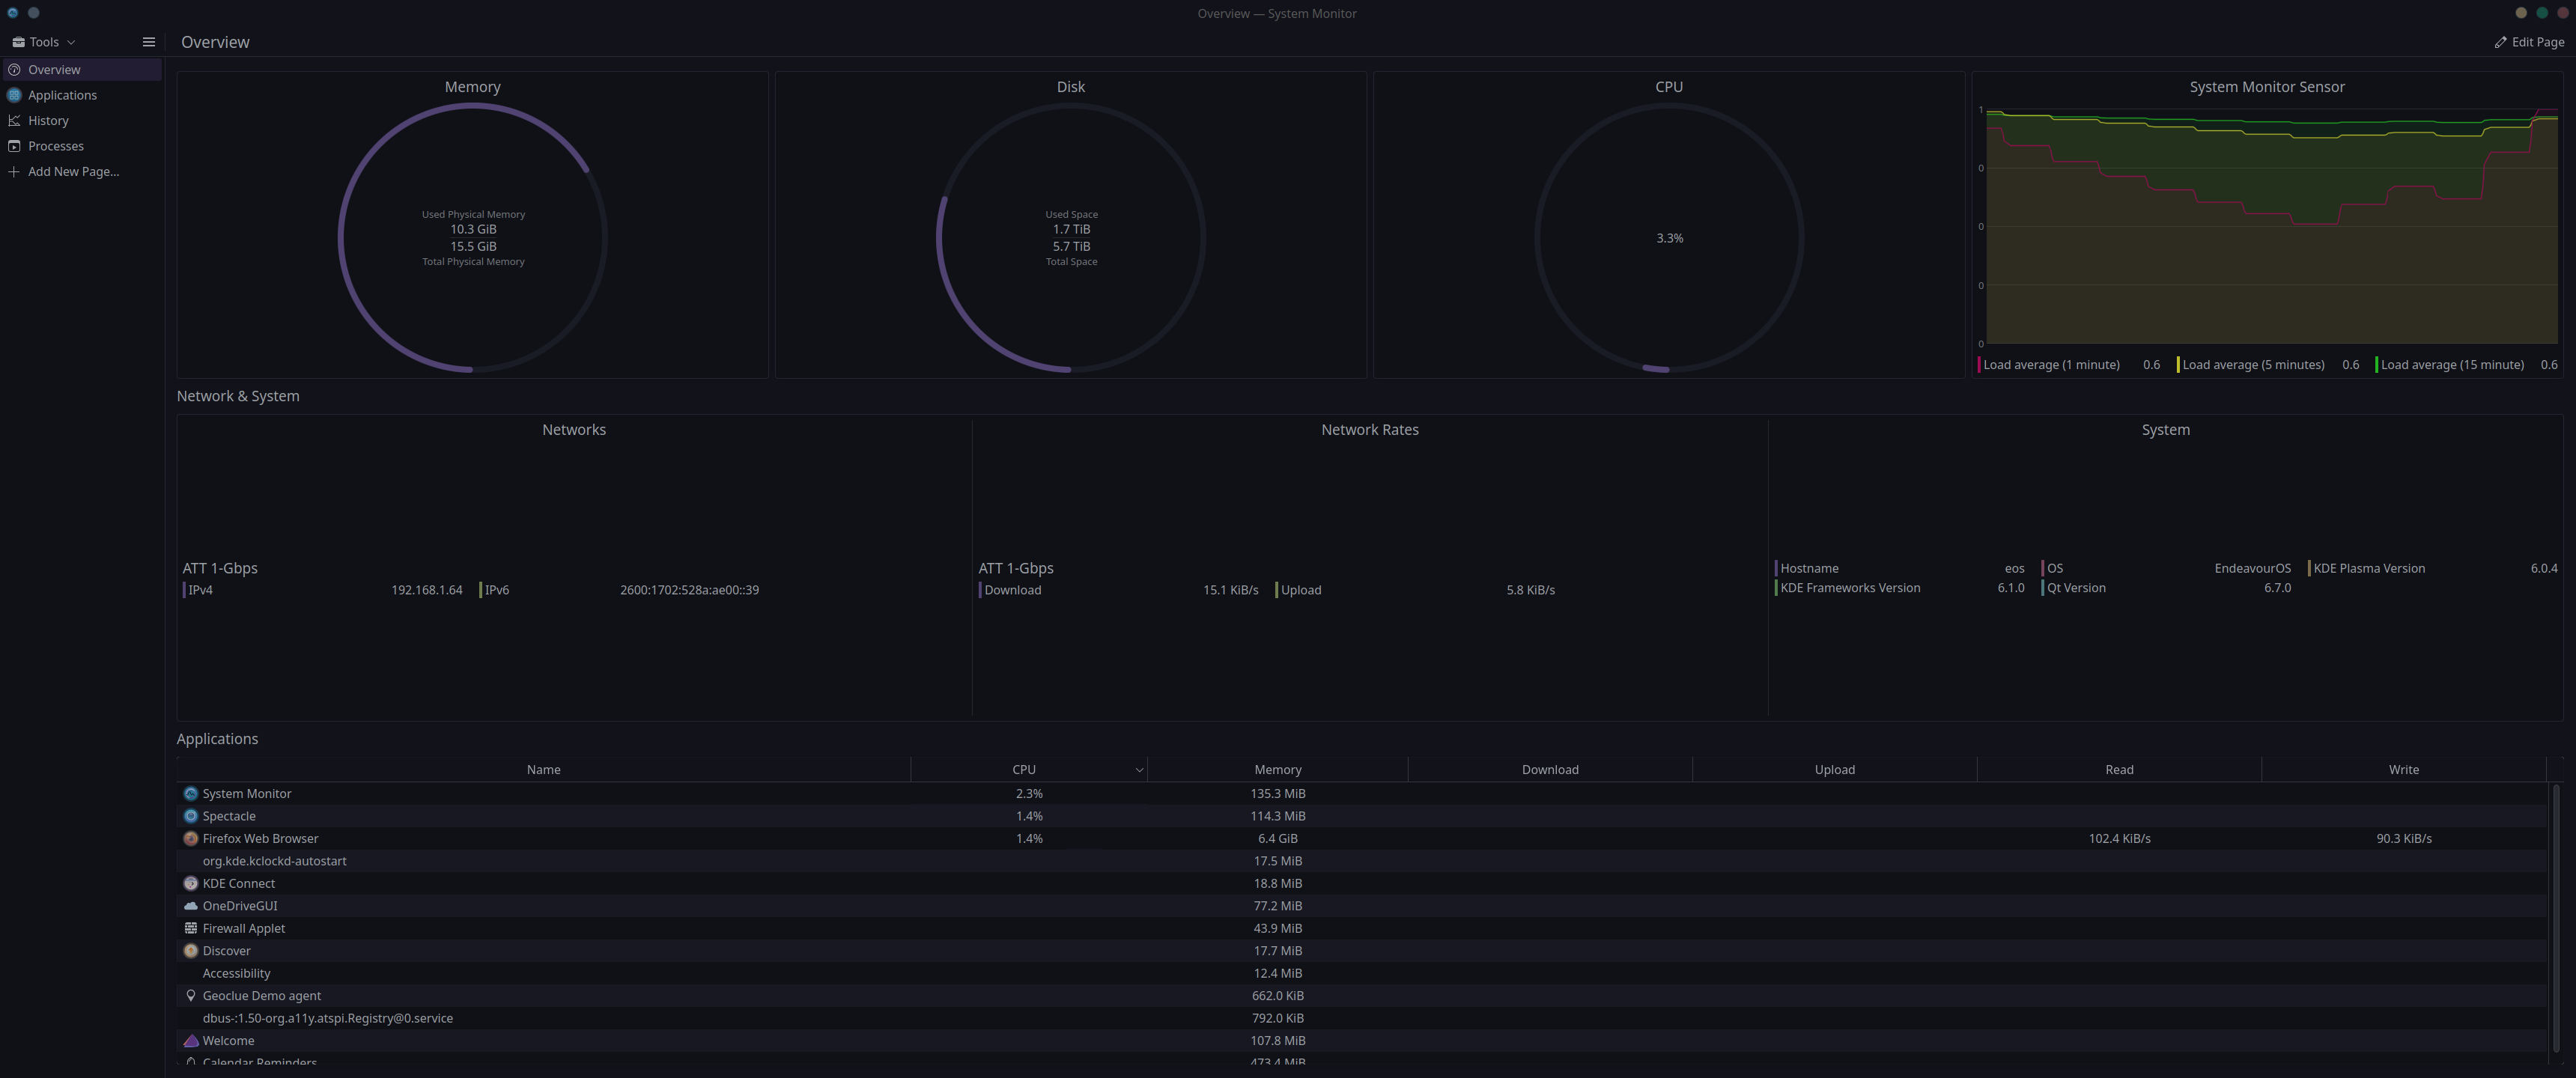Toggle the Load average (5 minutes) legend

[x=2253, y=364]
